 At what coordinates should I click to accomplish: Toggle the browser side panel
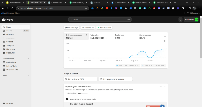pyautogui.click(x=190, y=8)
